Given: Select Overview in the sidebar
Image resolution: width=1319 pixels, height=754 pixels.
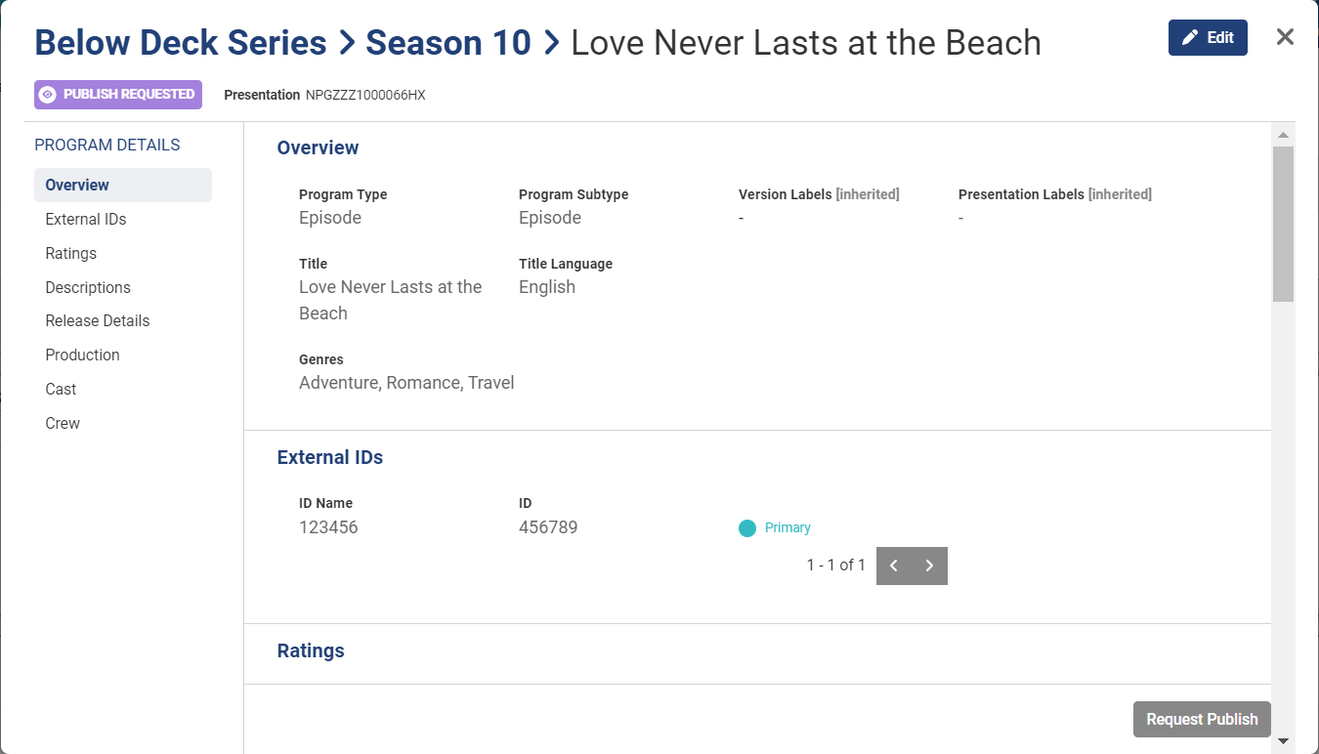Looking at the screenshot, I should point(77,186).
